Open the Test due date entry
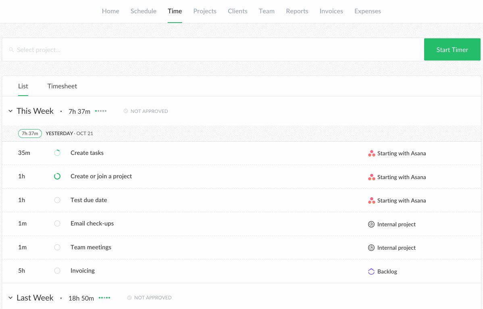The width and height of the screenshot is (483, 309). point(89,200)
